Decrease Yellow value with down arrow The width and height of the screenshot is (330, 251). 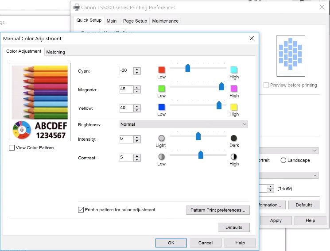point(137,110)
